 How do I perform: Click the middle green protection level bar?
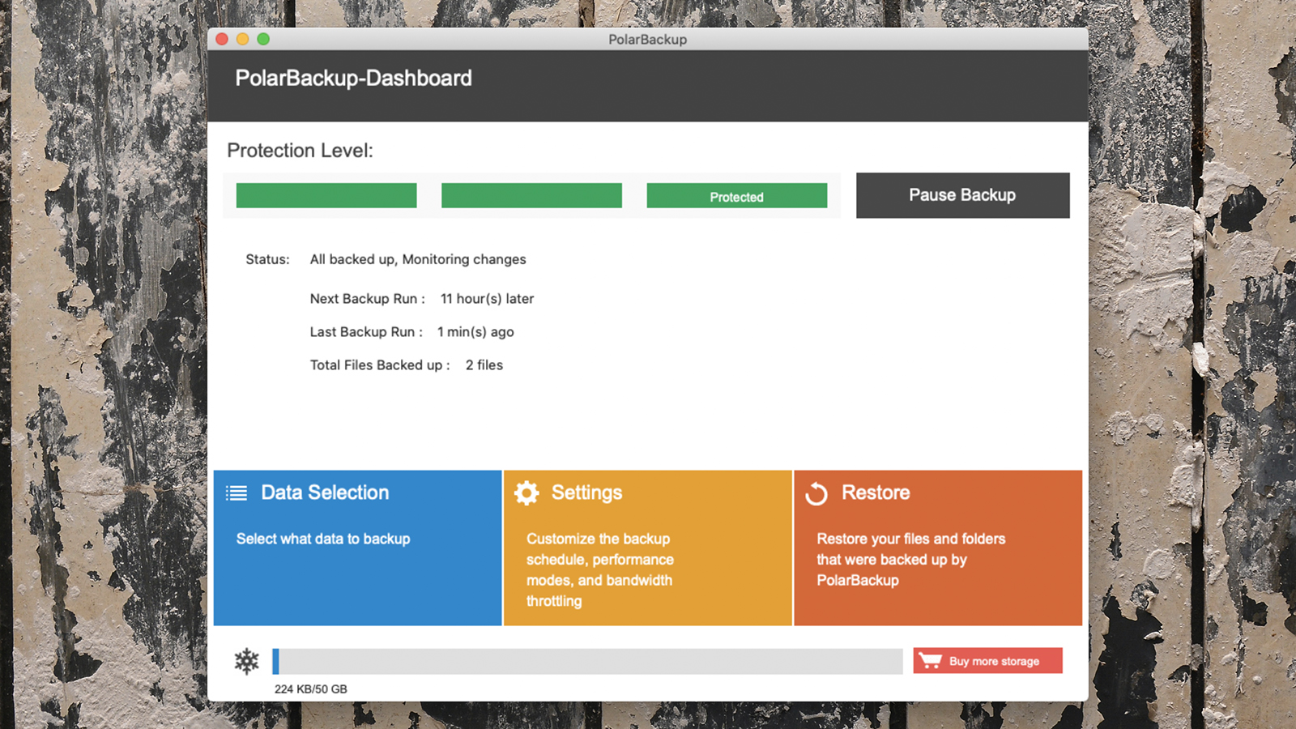pyautogui.click(x=531, y=196)
